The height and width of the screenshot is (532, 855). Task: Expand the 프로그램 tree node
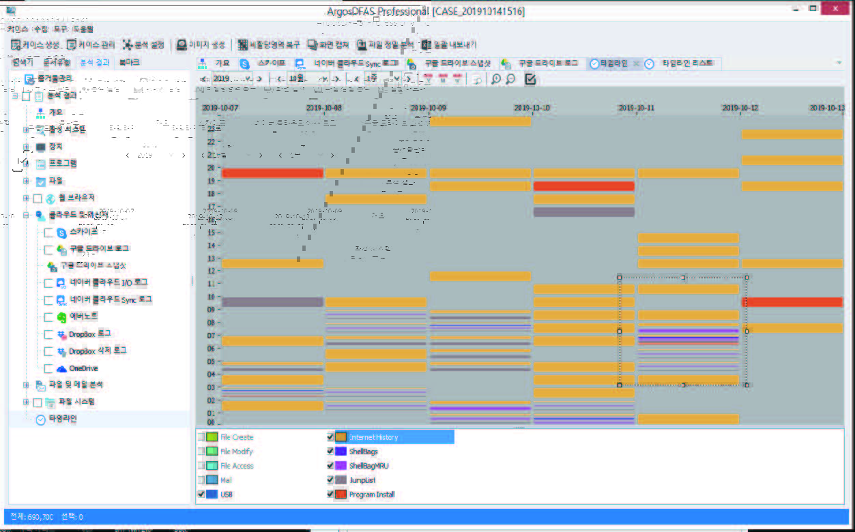pyautogui.click(x=26, y=164)
